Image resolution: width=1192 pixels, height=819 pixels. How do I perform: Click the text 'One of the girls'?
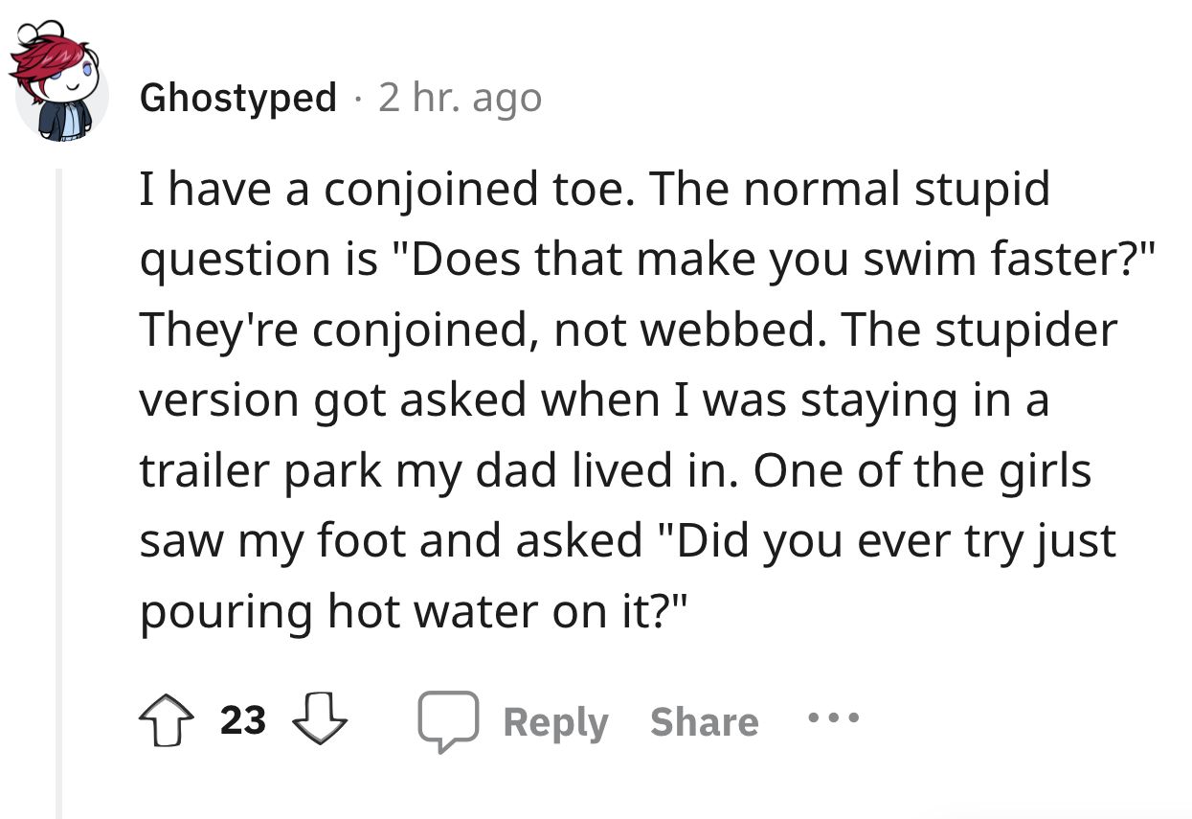923,471
